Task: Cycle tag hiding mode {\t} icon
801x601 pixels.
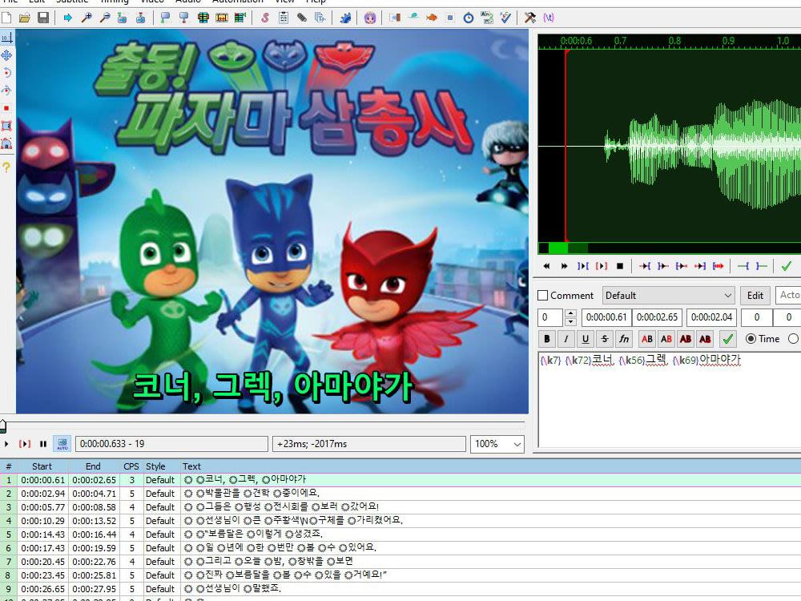Action: tap(549, 18)
